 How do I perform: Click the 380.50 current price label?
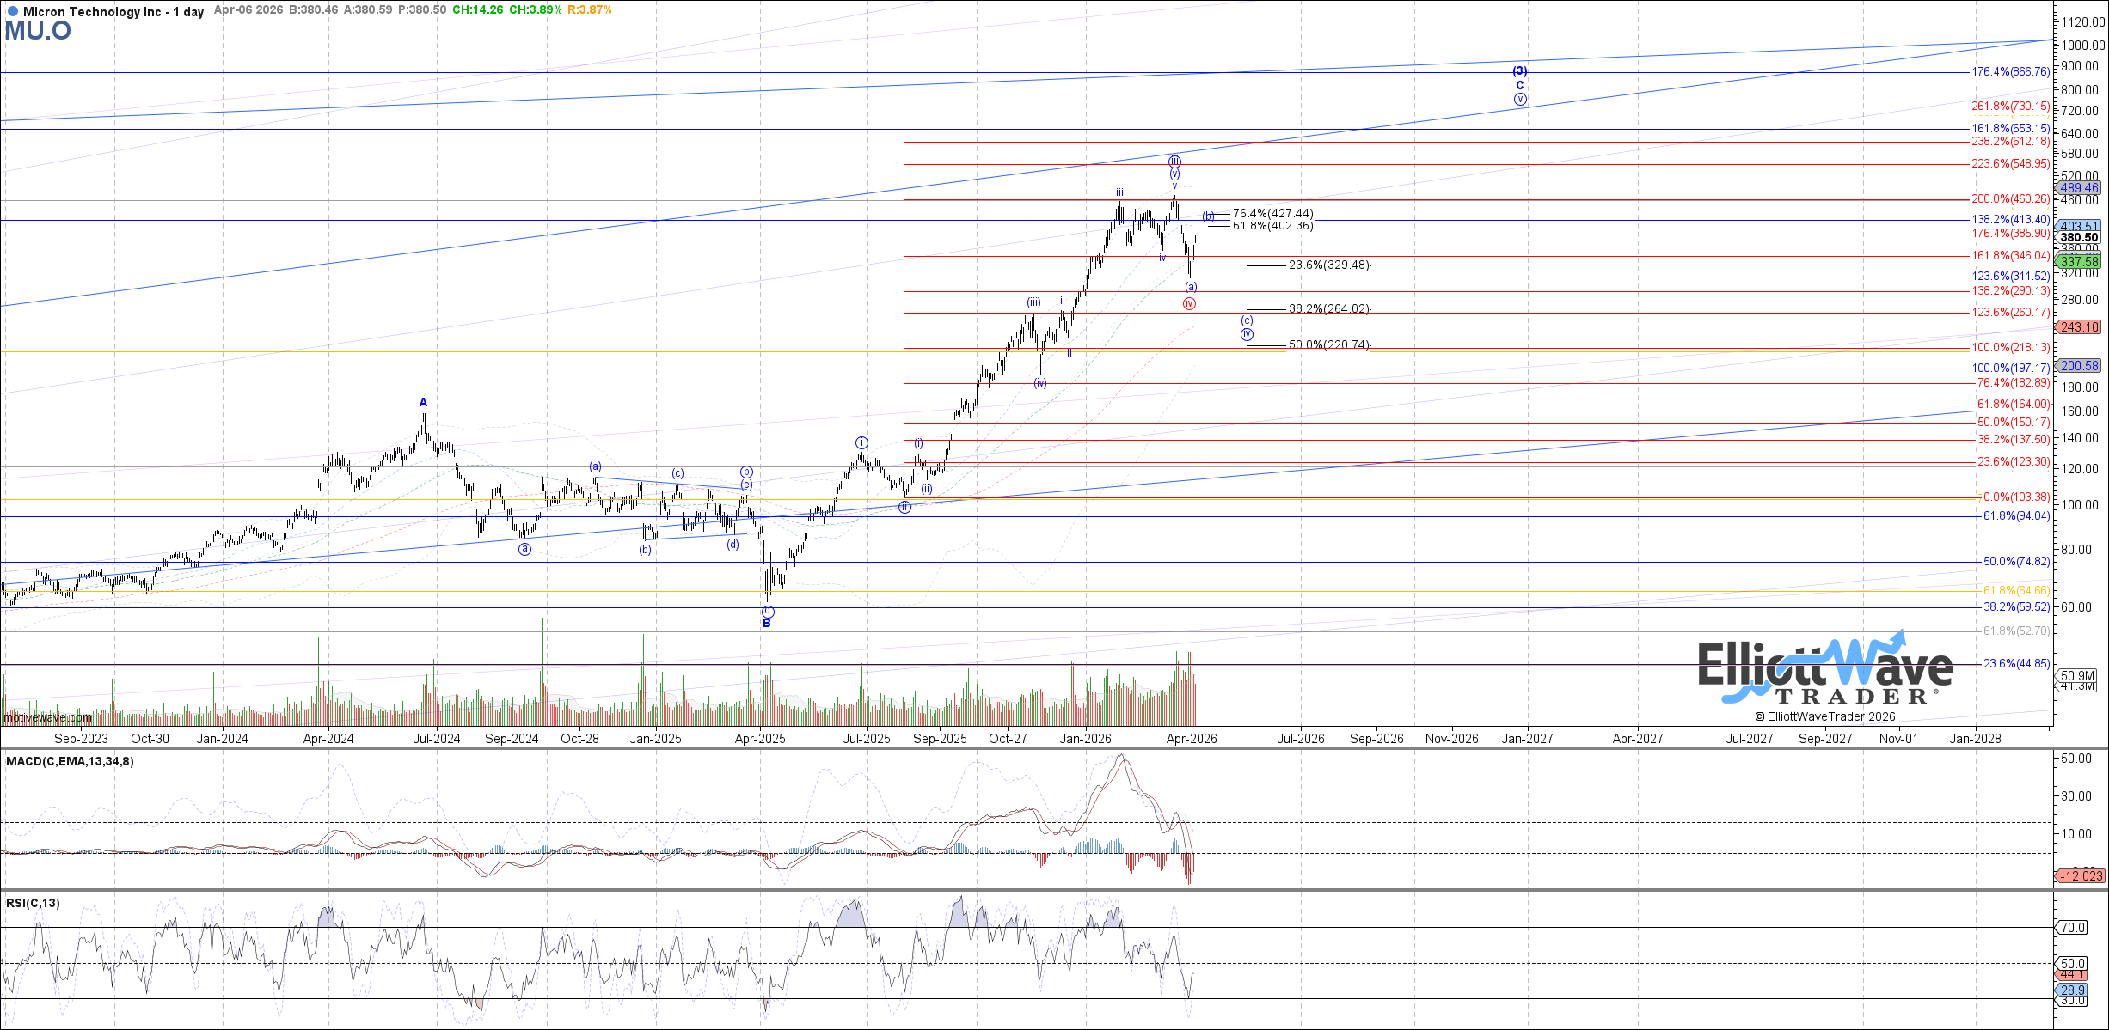pyautogui.click(x=2079, y=238)
